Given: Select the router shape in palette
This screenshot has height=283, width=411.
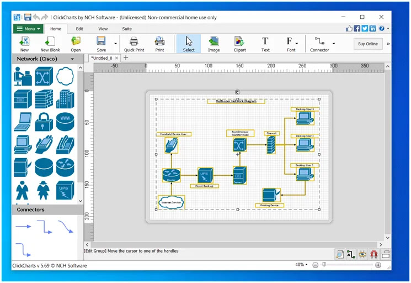Looking at the screenshot, I should [65, 167].
